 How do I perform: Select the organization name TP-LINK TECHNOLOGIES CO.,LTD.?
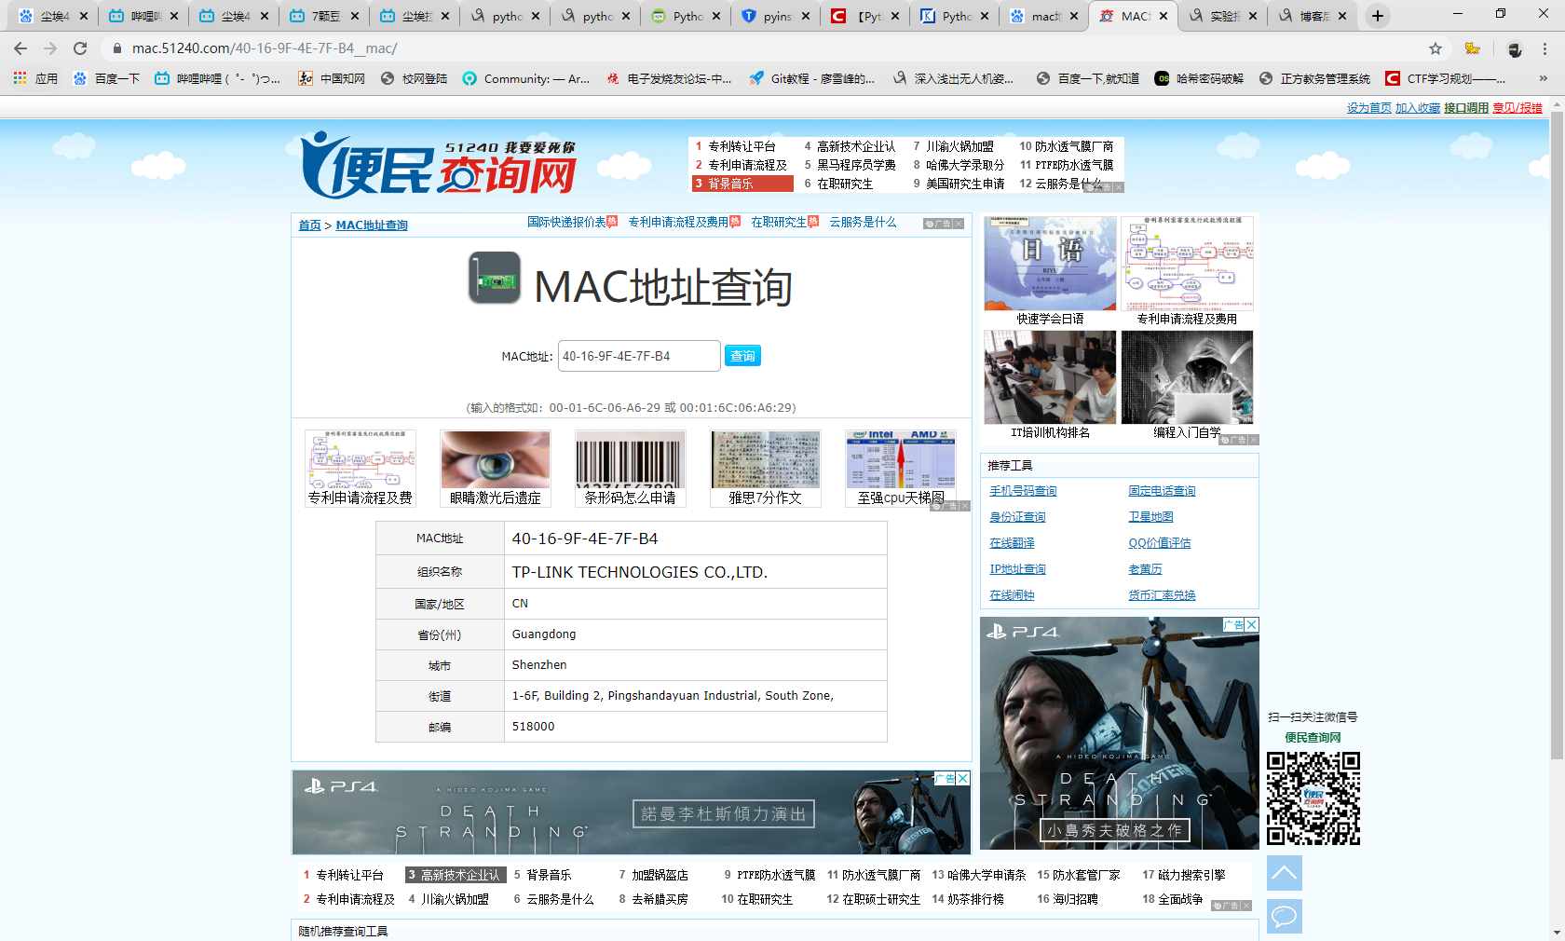pyautogui.click(x=640, y=572)
